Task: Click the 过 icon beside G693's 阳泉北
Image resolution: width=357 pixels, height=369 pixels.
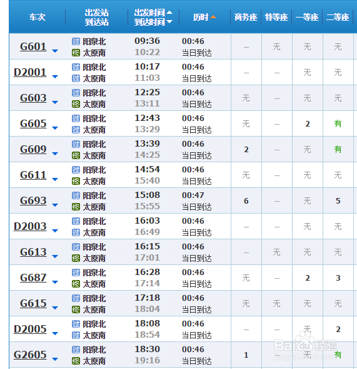Action: [76, 195]
